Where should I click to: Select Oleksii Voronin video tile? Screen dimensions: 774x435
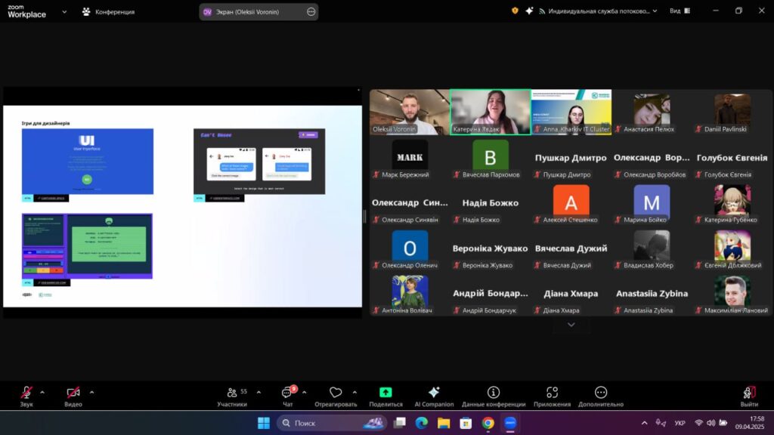[410, 112]
